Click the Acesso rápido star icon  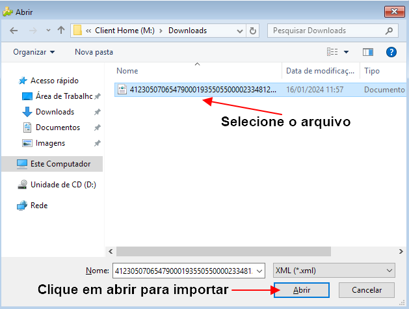coord(23,81)
